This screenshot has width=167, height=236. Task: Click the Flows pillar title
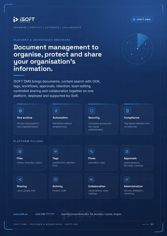(92, 159)
